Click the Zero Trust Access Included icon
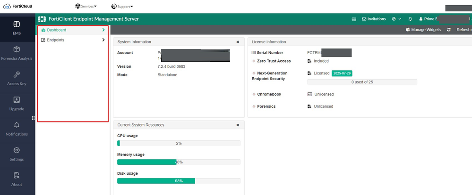 tap(309, 61)
